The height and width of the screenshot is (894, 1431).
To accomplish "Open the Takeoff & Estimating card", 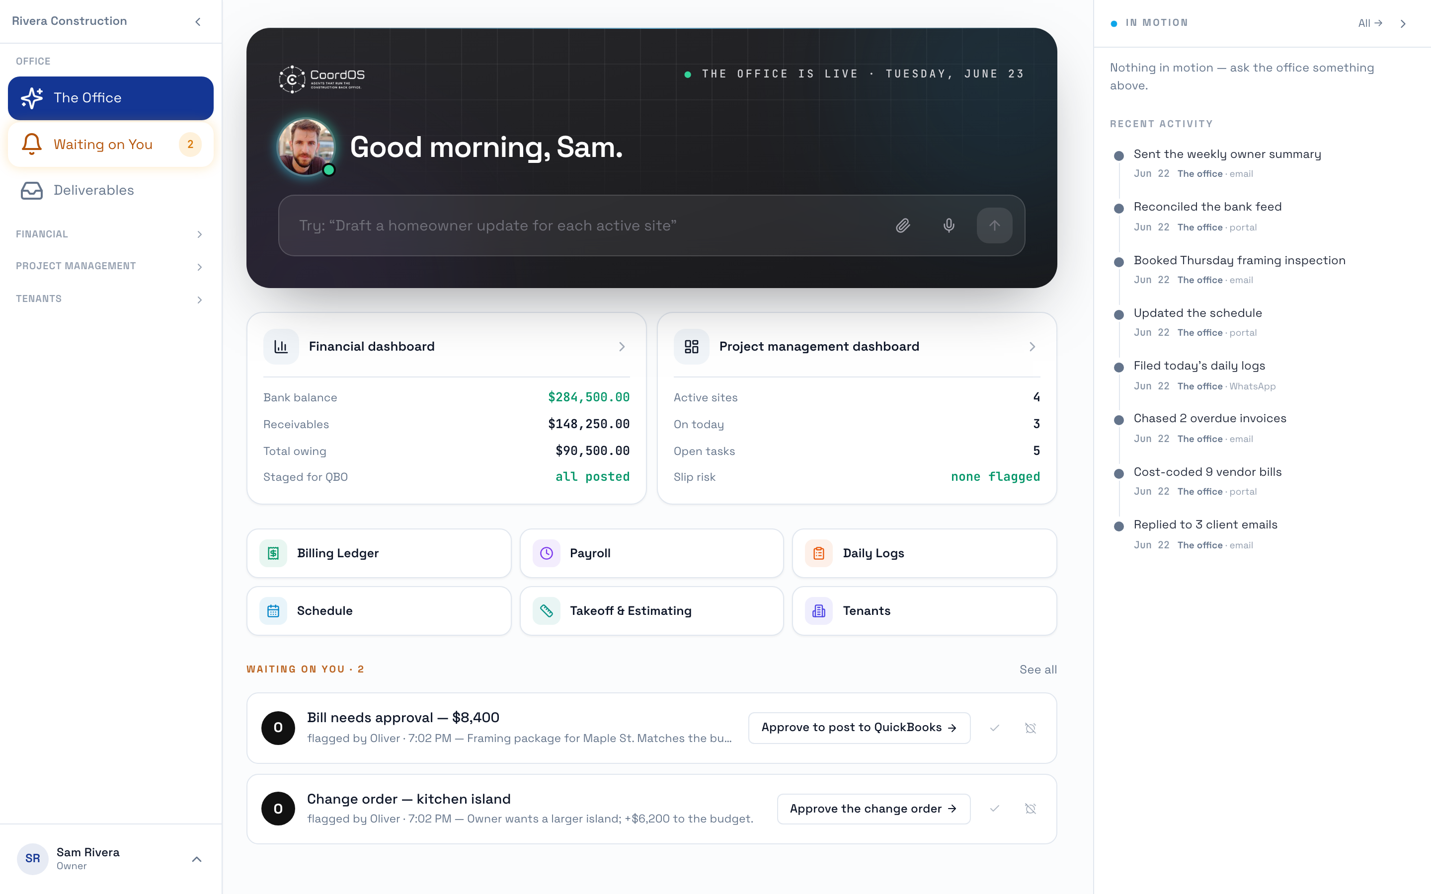I will coord(651,611).
